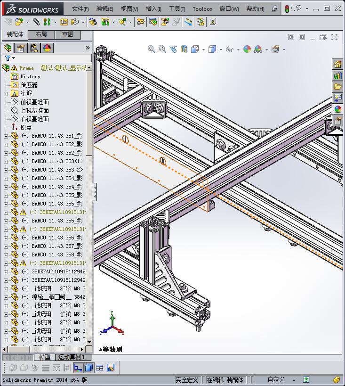Image resolution: width=345 pixels, height=386 pixels.
Task: Click the Bill of Materials icon
Action: [153, 22]
